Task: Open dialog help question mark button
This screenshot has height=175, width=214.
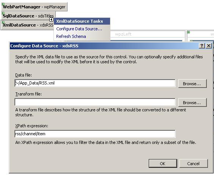Action: (x=202, y=46)
